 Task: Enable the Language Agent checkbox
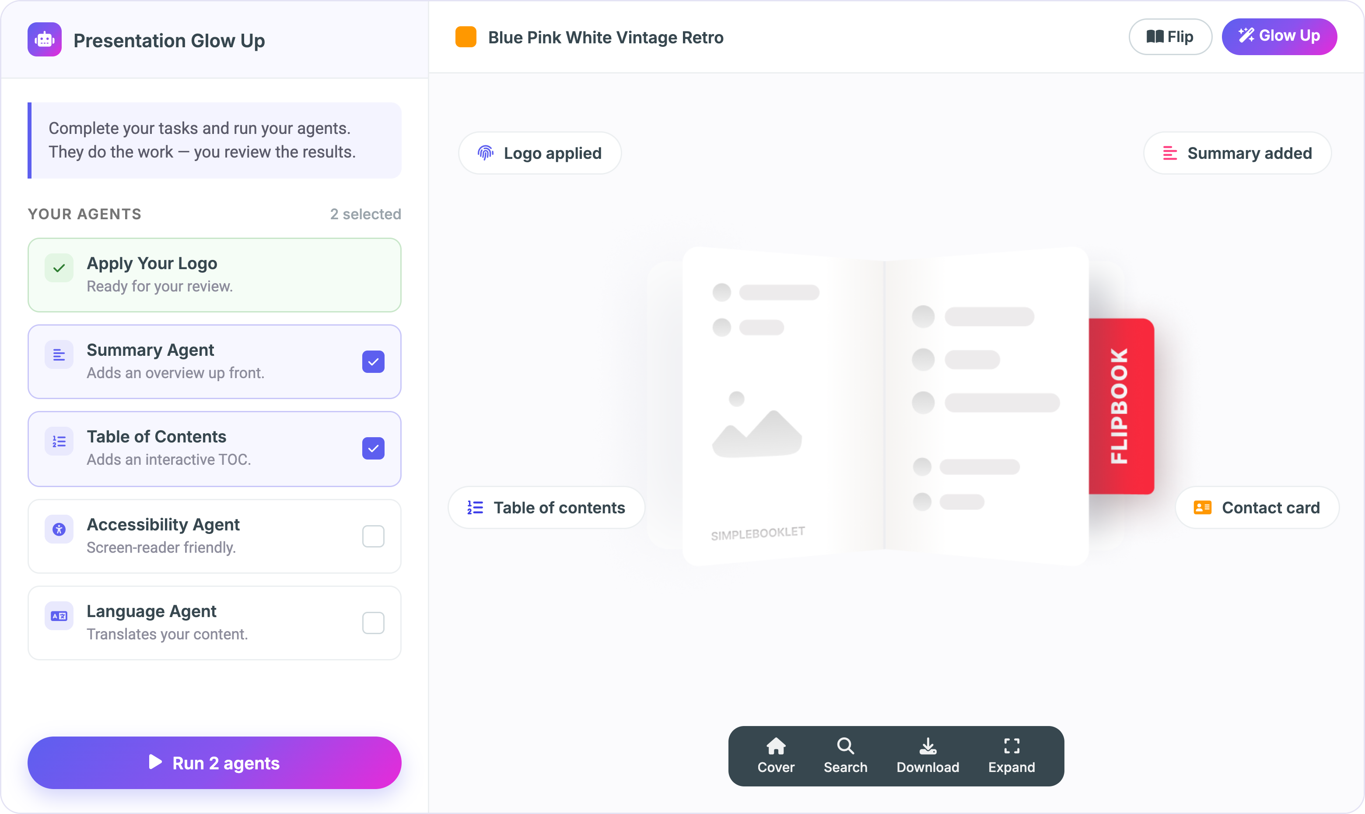pos(373,623)
